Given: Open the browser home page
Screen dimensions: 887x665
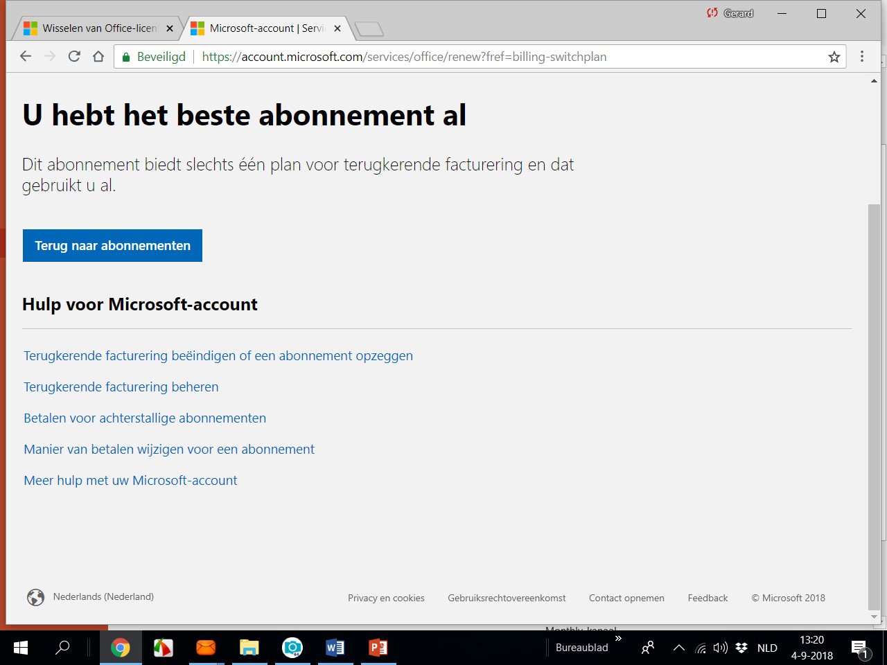Looking at the screenshot, I should click(x=98, y=57).
